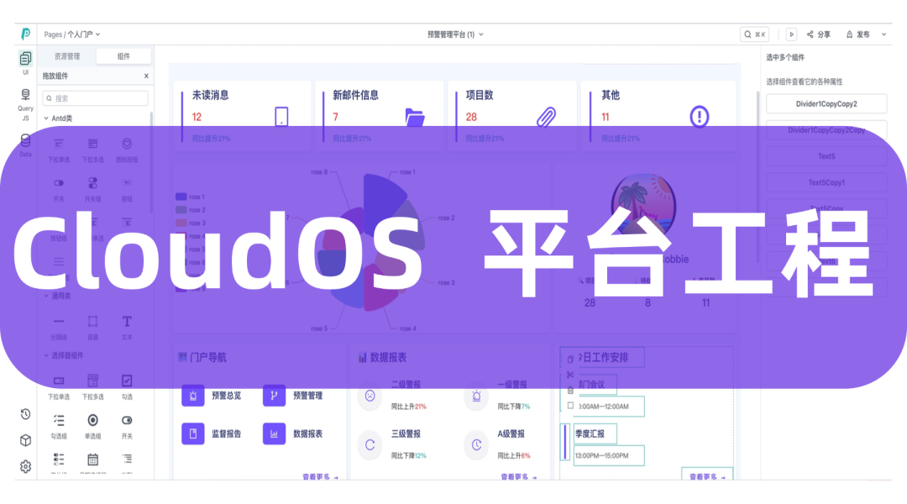
Task: Click the 选中多个组件 heading
Action: point(785,57)
